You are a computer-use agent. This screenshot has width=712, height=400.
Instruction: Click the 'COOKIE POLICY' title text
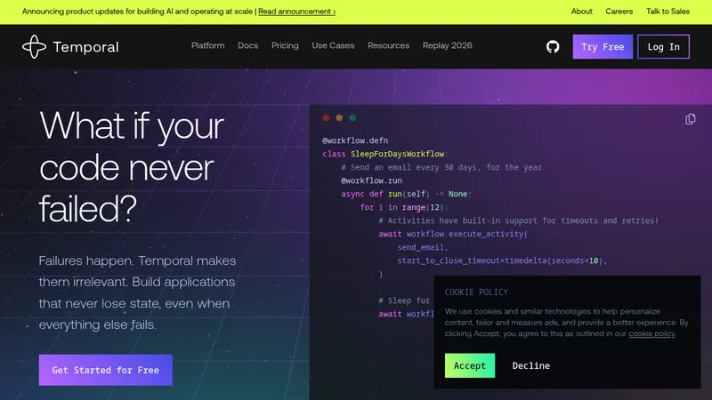pyautogui.click(x=476, y=292)
